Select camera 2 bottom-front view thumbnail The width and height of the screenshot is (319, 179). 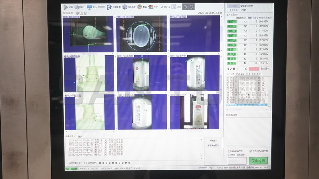(x=142, y=34)
